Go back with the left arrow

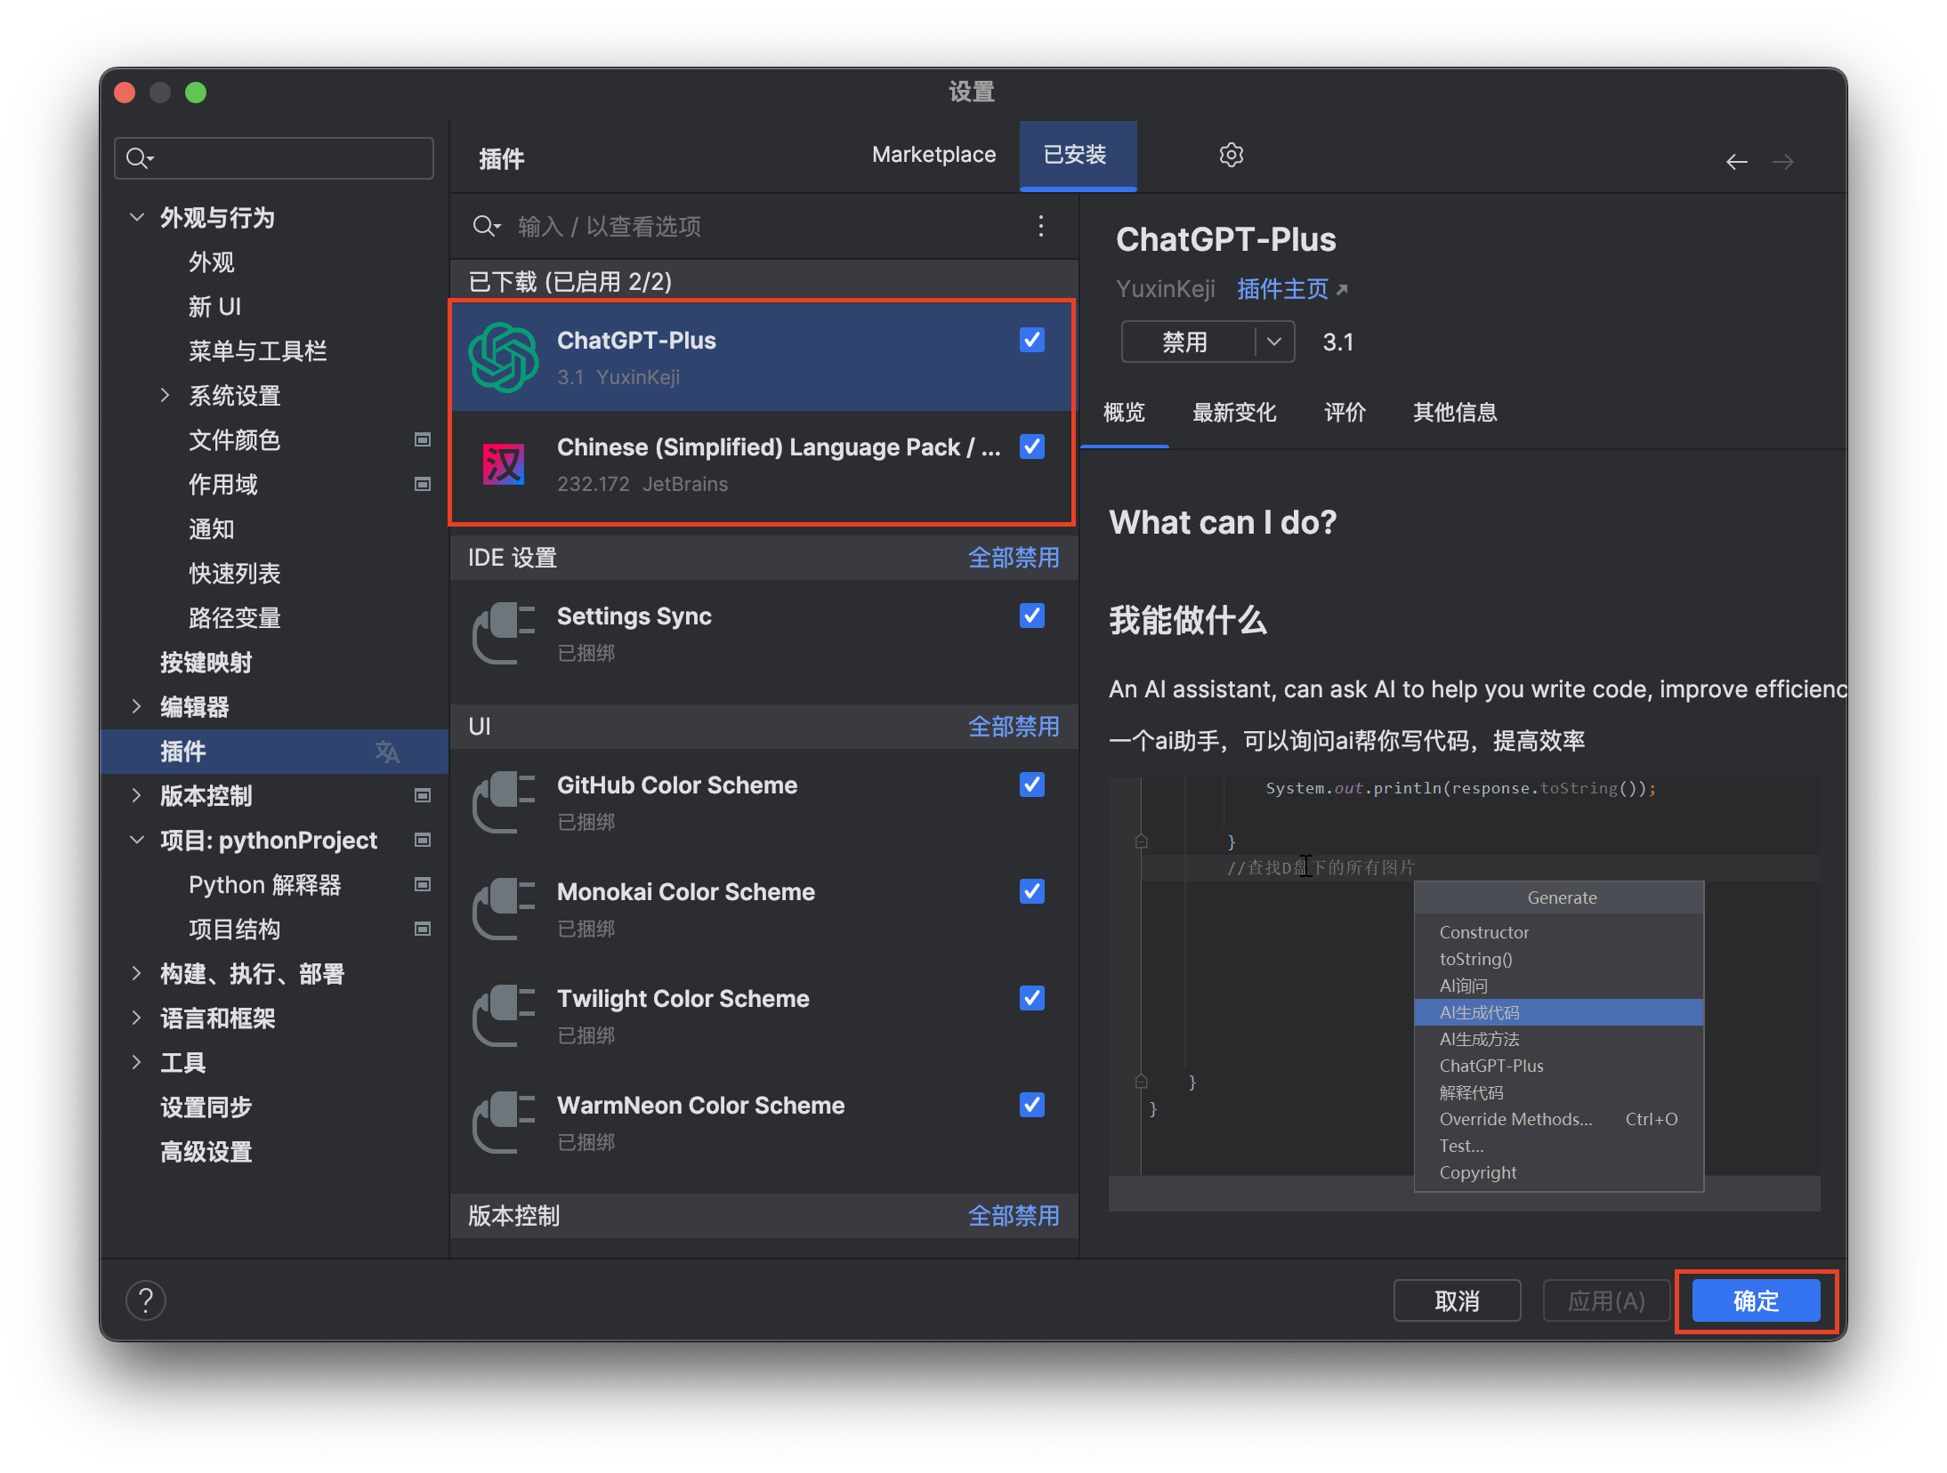tap(1736, 162)
